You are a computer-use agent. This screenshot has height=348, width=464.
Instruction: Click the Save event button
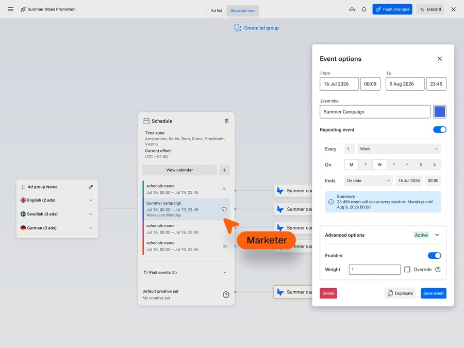click(433, 293)
